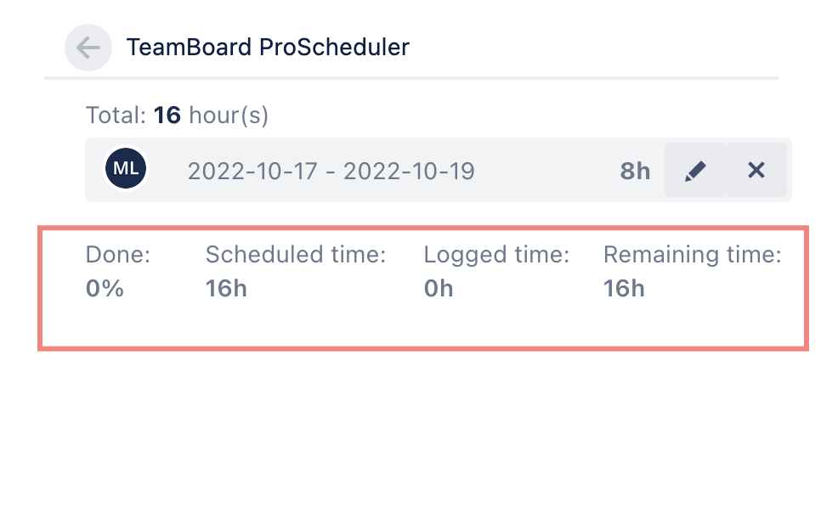Select the start date 2022-10-17
This screenshot has width=821, height=530.
[x=252, y=172]
